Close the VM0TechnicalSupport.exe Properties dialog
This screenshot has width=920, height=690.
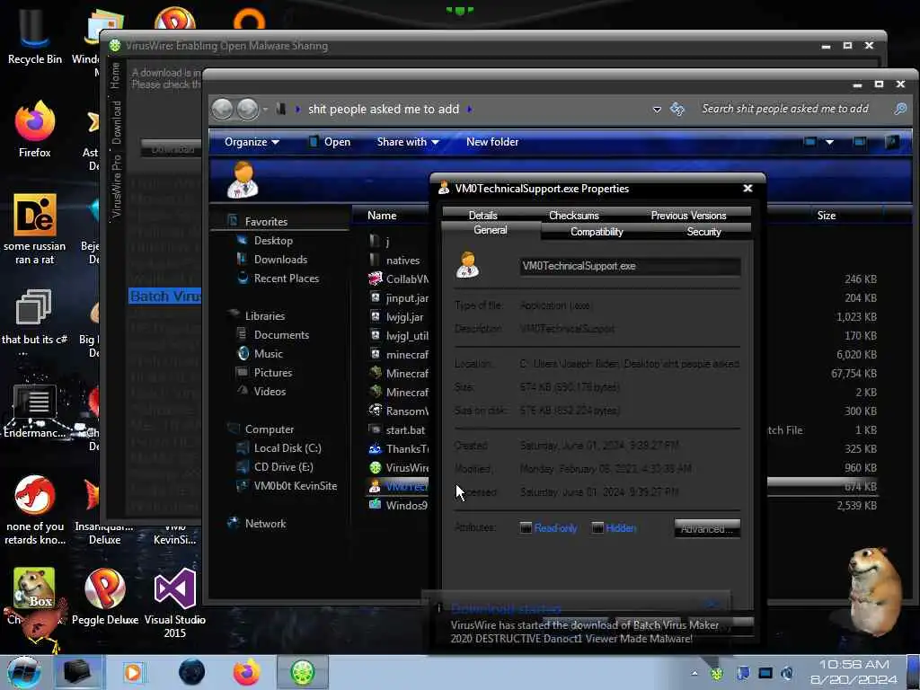point(747,189)
